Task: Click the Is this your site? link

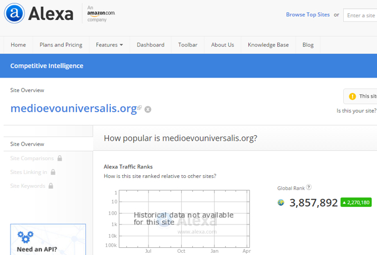Action: pos(356,111)
